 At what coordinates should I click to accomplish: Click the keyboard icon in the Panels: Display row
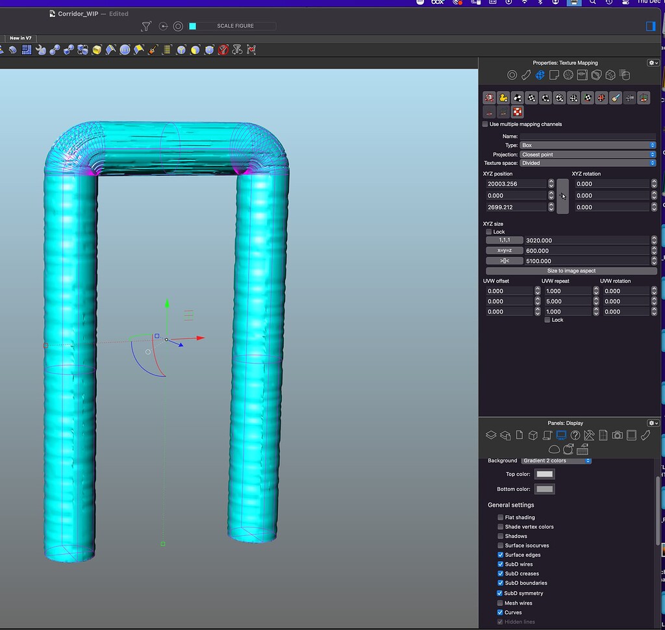click(583, 449)
